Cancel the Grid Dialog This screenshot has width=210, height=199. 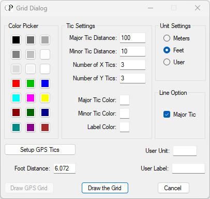pyautogui.click(x=173, y=188)
